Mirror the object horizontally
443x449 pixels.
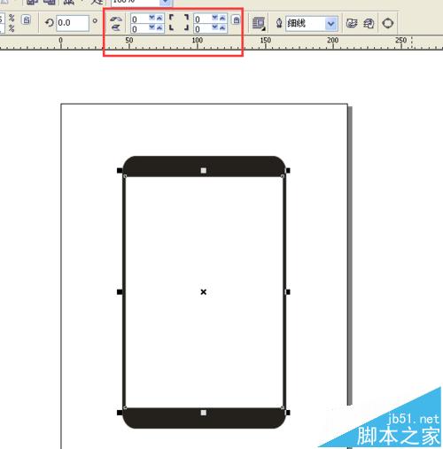pos(116,19)
